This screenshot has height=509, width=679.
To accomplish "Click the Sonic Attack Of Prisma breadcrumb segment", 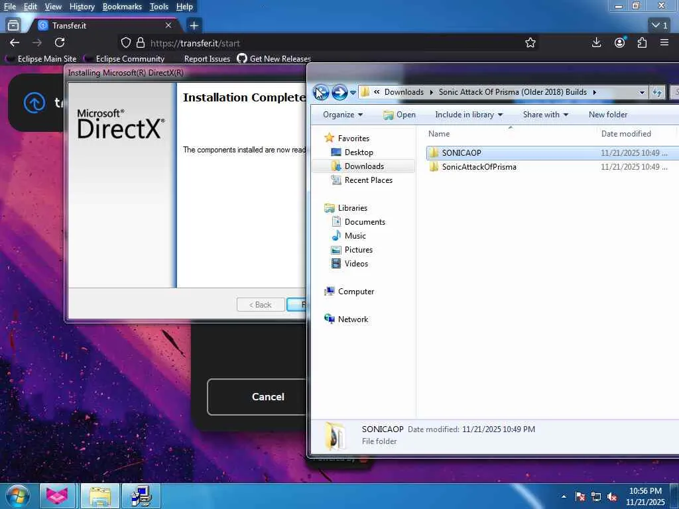I will click(513, 92).
